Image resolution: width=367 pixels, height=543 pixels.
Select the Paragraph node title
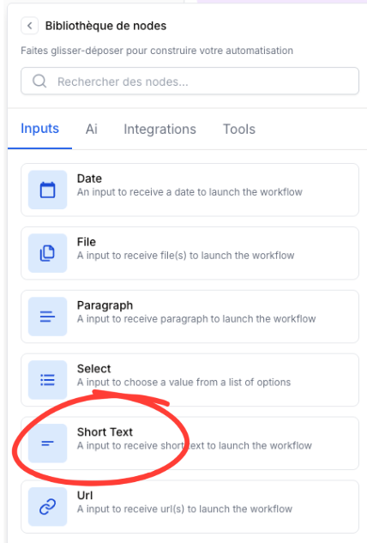pos(105,305)
